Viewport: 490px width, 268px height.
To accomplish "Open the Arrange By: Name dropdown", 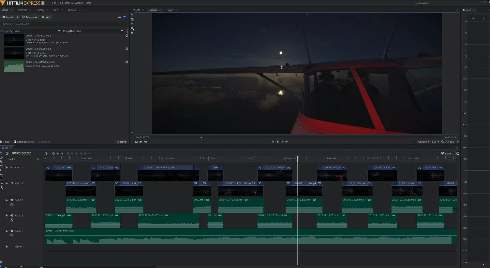I will (30, 31).
